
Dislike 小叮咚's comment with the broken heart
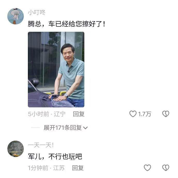(166, 114)
